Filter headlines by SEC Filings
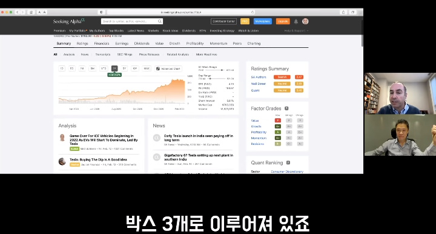436x234 pixels. tap(125, 55)
